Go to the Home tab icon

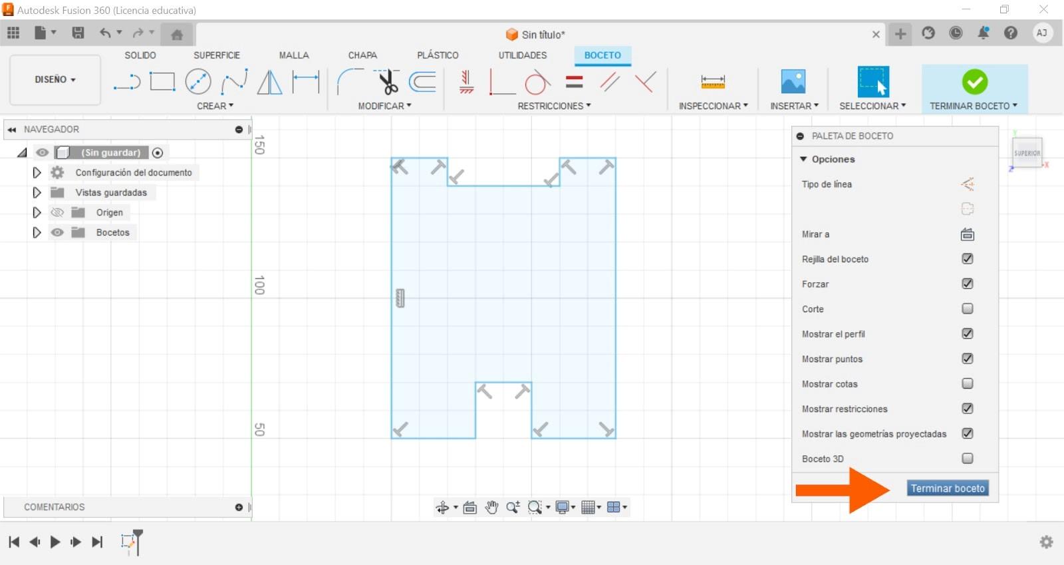click(177, 35)
